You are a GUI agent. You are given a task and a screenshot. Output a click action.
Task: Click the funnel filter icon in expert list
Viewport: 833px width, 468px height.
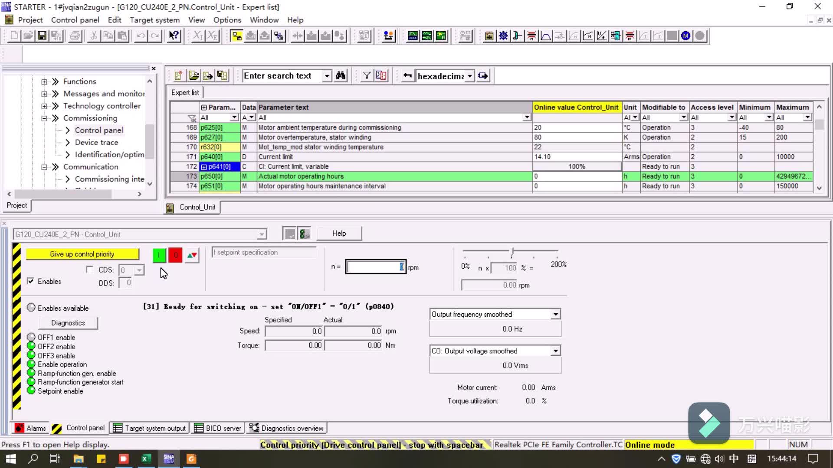[x=367, y=76]
